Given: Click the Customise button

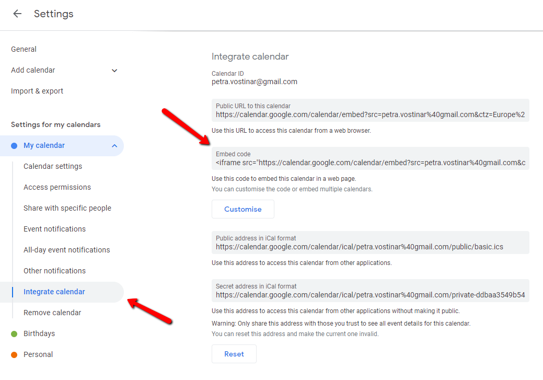Looking at the screenshot, I should click(x=243, y=209).
